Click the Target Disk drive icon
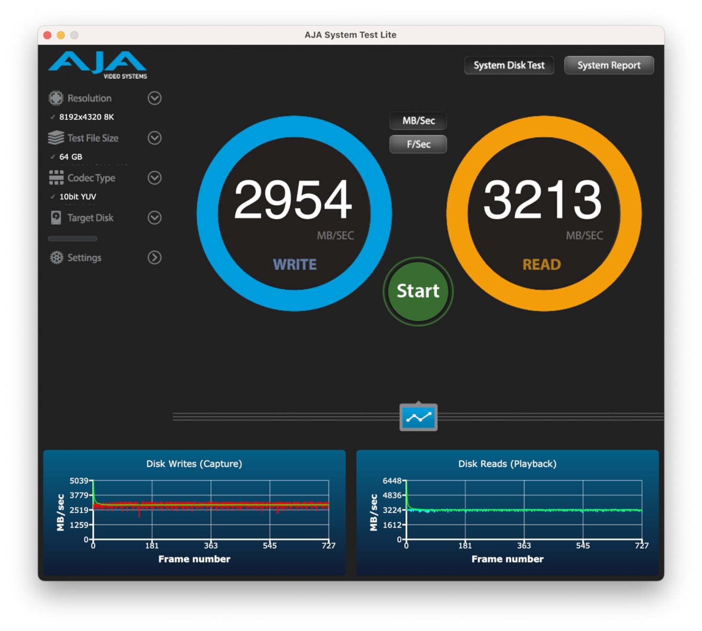This screenshot has width=702, height=631. [56, 218]
